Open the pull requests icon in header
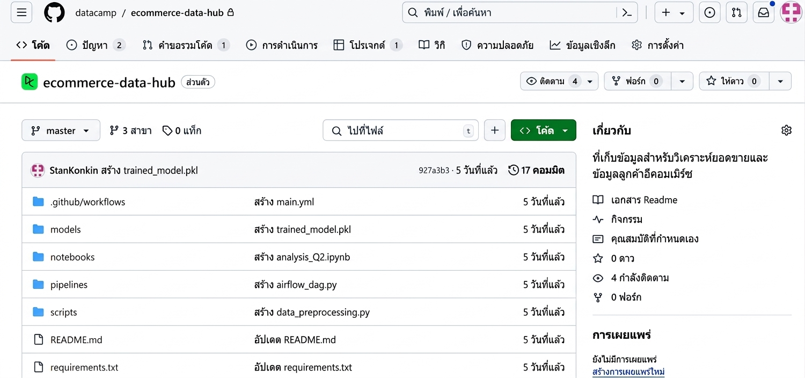Screen dimensions: 805x378 pyautogui.click(x=737, y=12)
